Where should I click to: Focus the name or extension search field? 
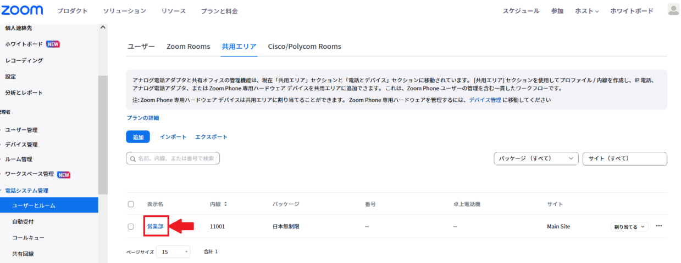(173, 158)
